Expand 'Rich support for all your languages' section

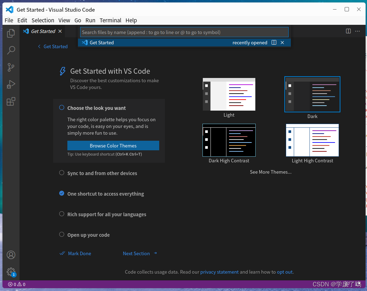107,214
